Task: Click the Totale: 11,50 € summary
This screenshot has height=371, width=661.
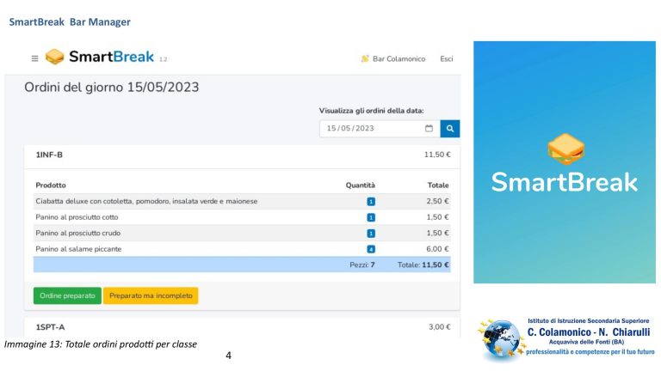Action: click(423, 265)
